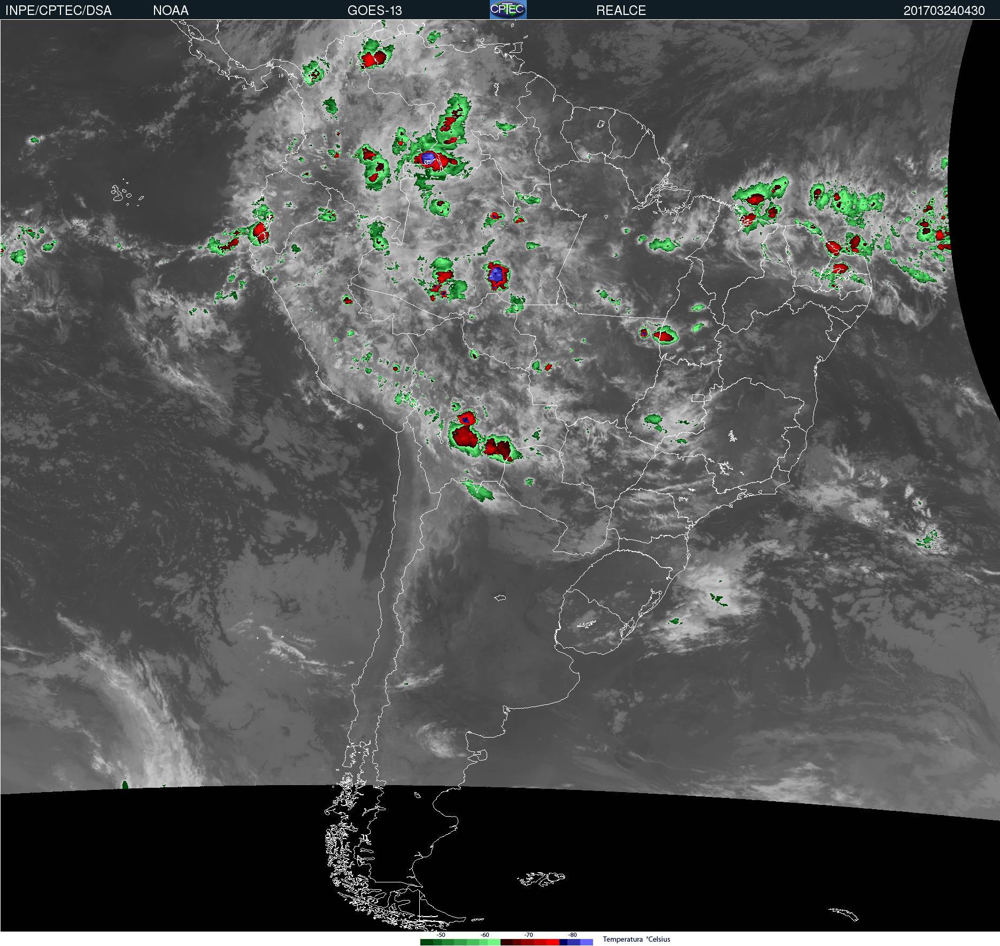This screenshot has width=1000, height=946.
Task: Pick the light blue legend swatch
Action: [587, 942]
